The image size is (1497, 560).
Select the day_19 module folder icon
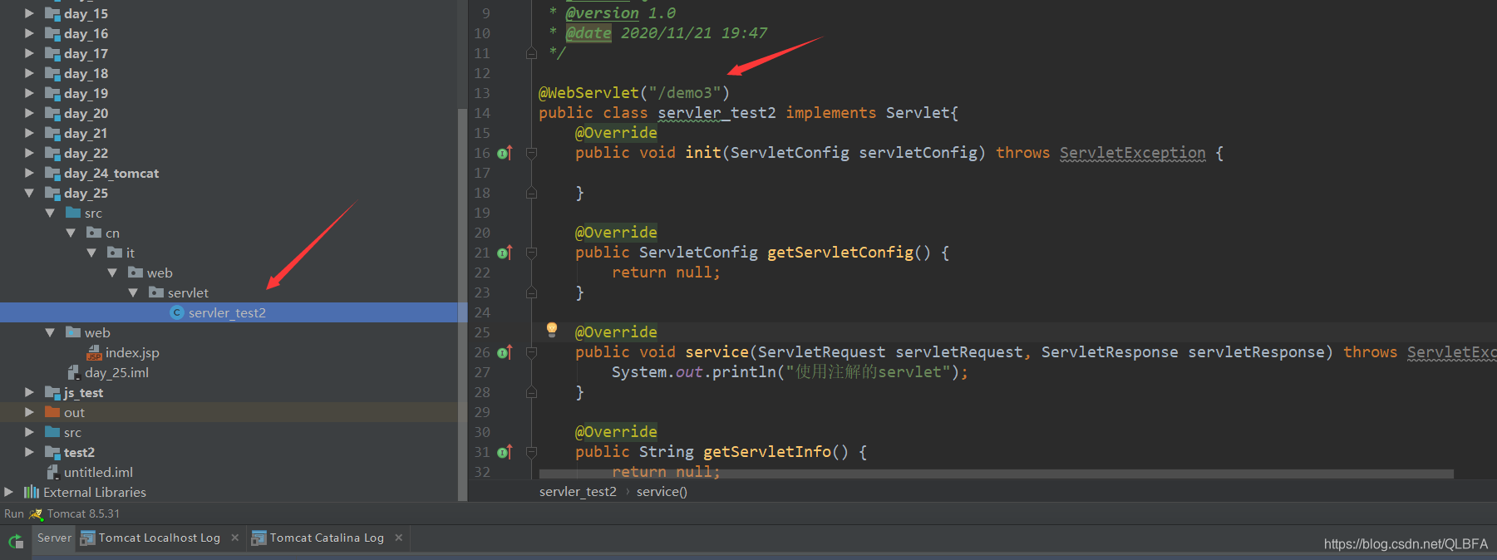pos(52,93)
